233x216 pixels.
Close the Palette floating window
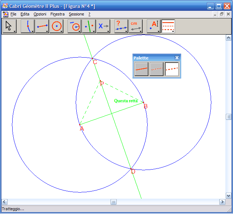click(177, 58)
